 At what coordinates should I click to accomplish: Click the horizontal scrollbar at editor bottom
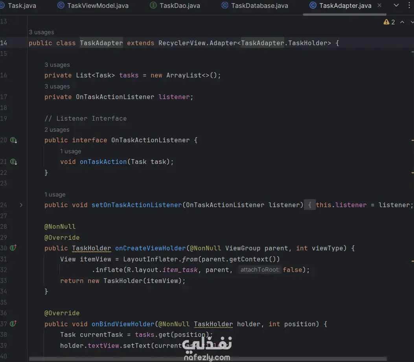click(208, 359)
